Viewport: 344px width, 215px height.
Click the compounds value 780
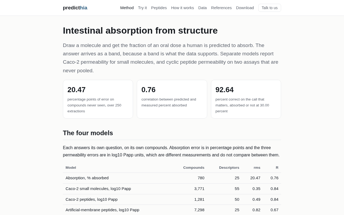201,178
